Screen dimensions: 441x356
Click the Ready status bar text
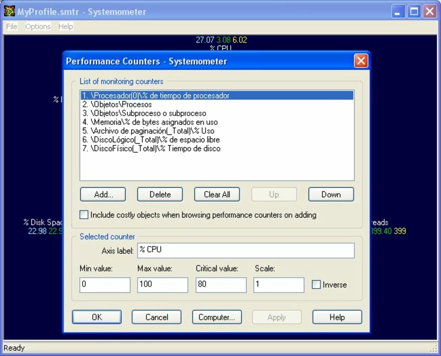[14, 348]
